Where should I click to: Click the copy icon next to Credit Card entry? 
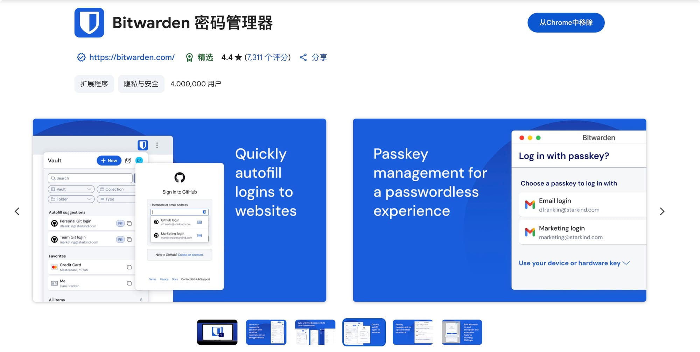click(x=130, y=267)
